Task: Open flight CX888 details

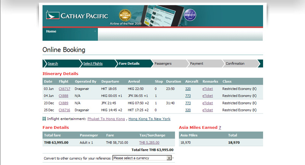Action: point(63,96)
